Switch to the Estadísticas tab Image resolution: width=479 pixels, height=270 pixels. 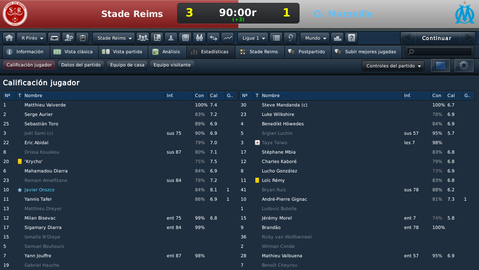pyautogui.click(x=211, y=52)
